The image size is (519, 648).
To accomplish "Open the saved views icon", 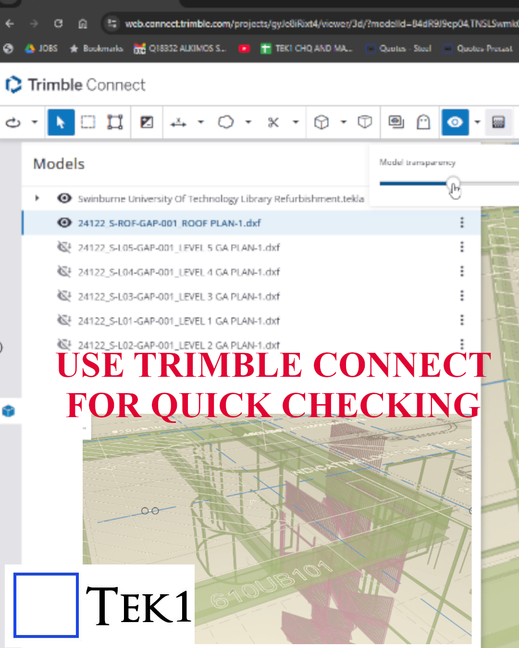I will pos(396,122).
